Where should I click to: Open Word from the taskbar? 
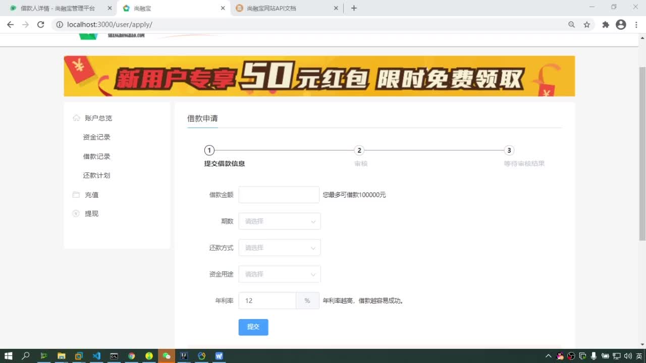tap(219, 356)
